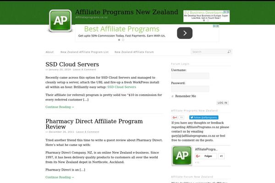Image resolution: width=275 pixels, height=183 pixels.
Task: Click the AffiliateProgra... Google+ page name
Action: (x=206, y=150)
